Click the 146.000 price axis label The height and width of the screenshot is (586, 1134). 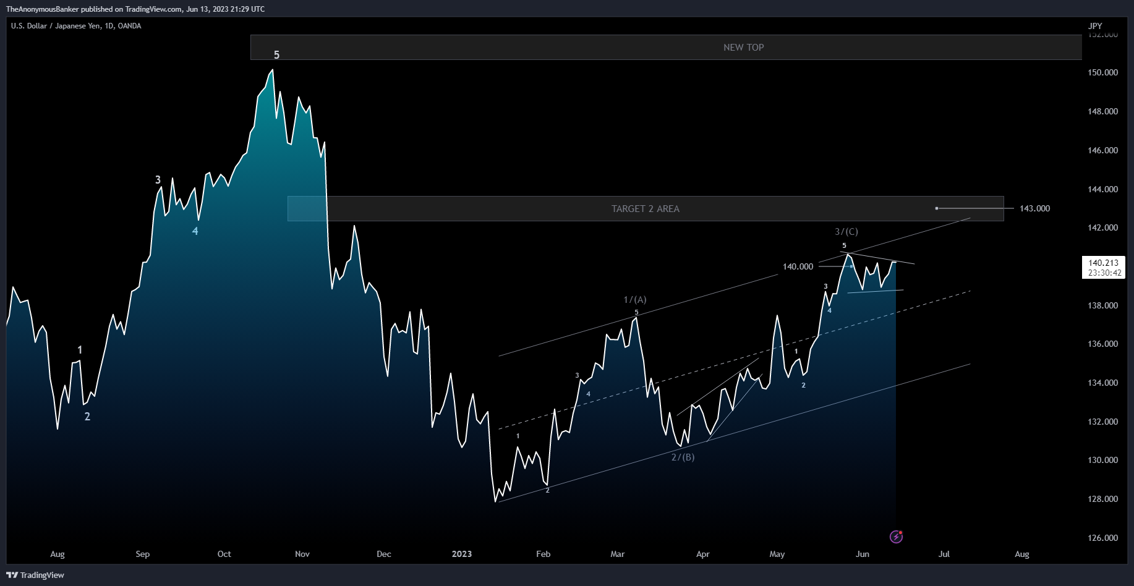tap(1102, 150)
